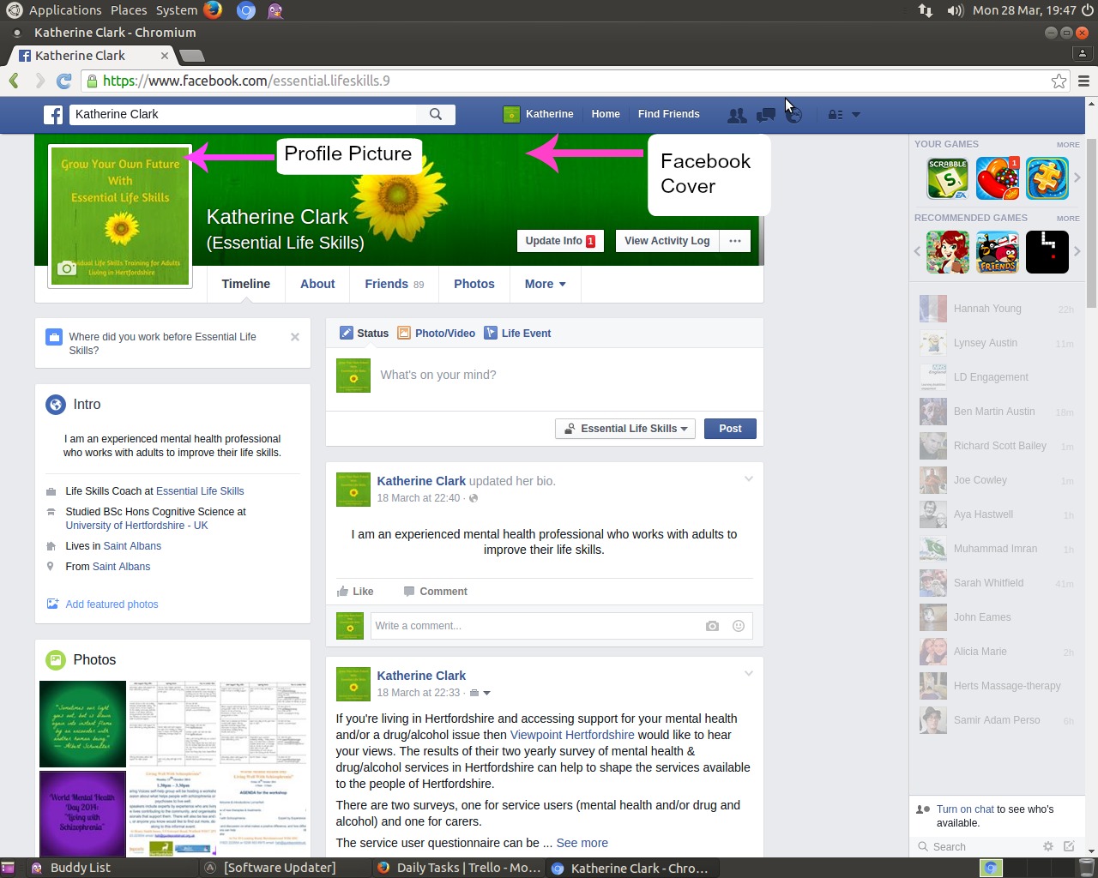Open Chromium launcher in top panel
The height and width of the screenshot is (878, 1098).
(245, 10)
